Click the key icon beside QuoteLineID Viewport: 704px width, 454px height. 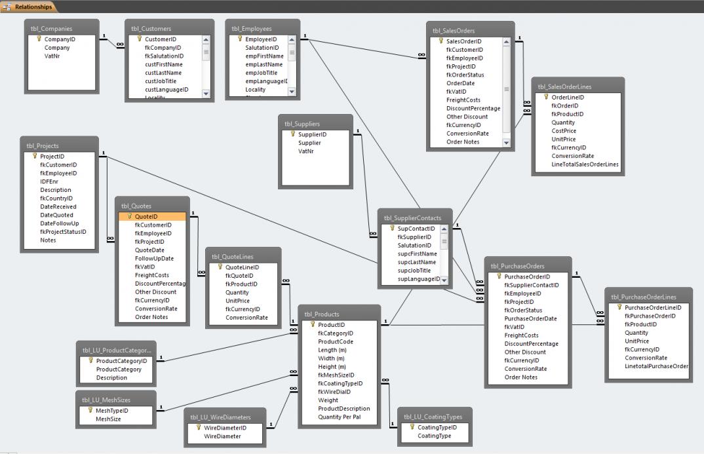(220, 267)
